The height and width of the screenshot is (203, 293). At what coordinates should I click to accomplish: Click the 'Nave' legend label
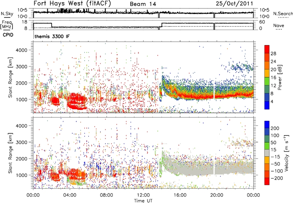click(278, 25)
